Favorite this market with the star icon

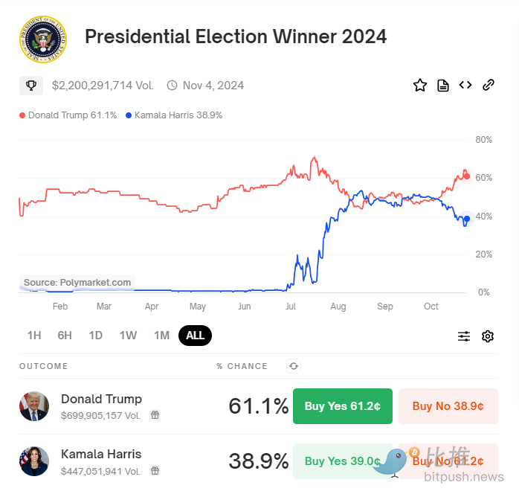420,86
